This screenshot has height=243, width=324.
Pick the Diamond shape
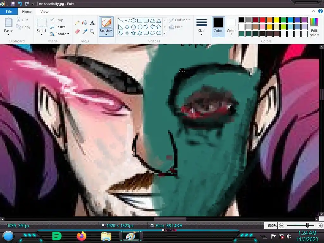(x=127, y=27)
